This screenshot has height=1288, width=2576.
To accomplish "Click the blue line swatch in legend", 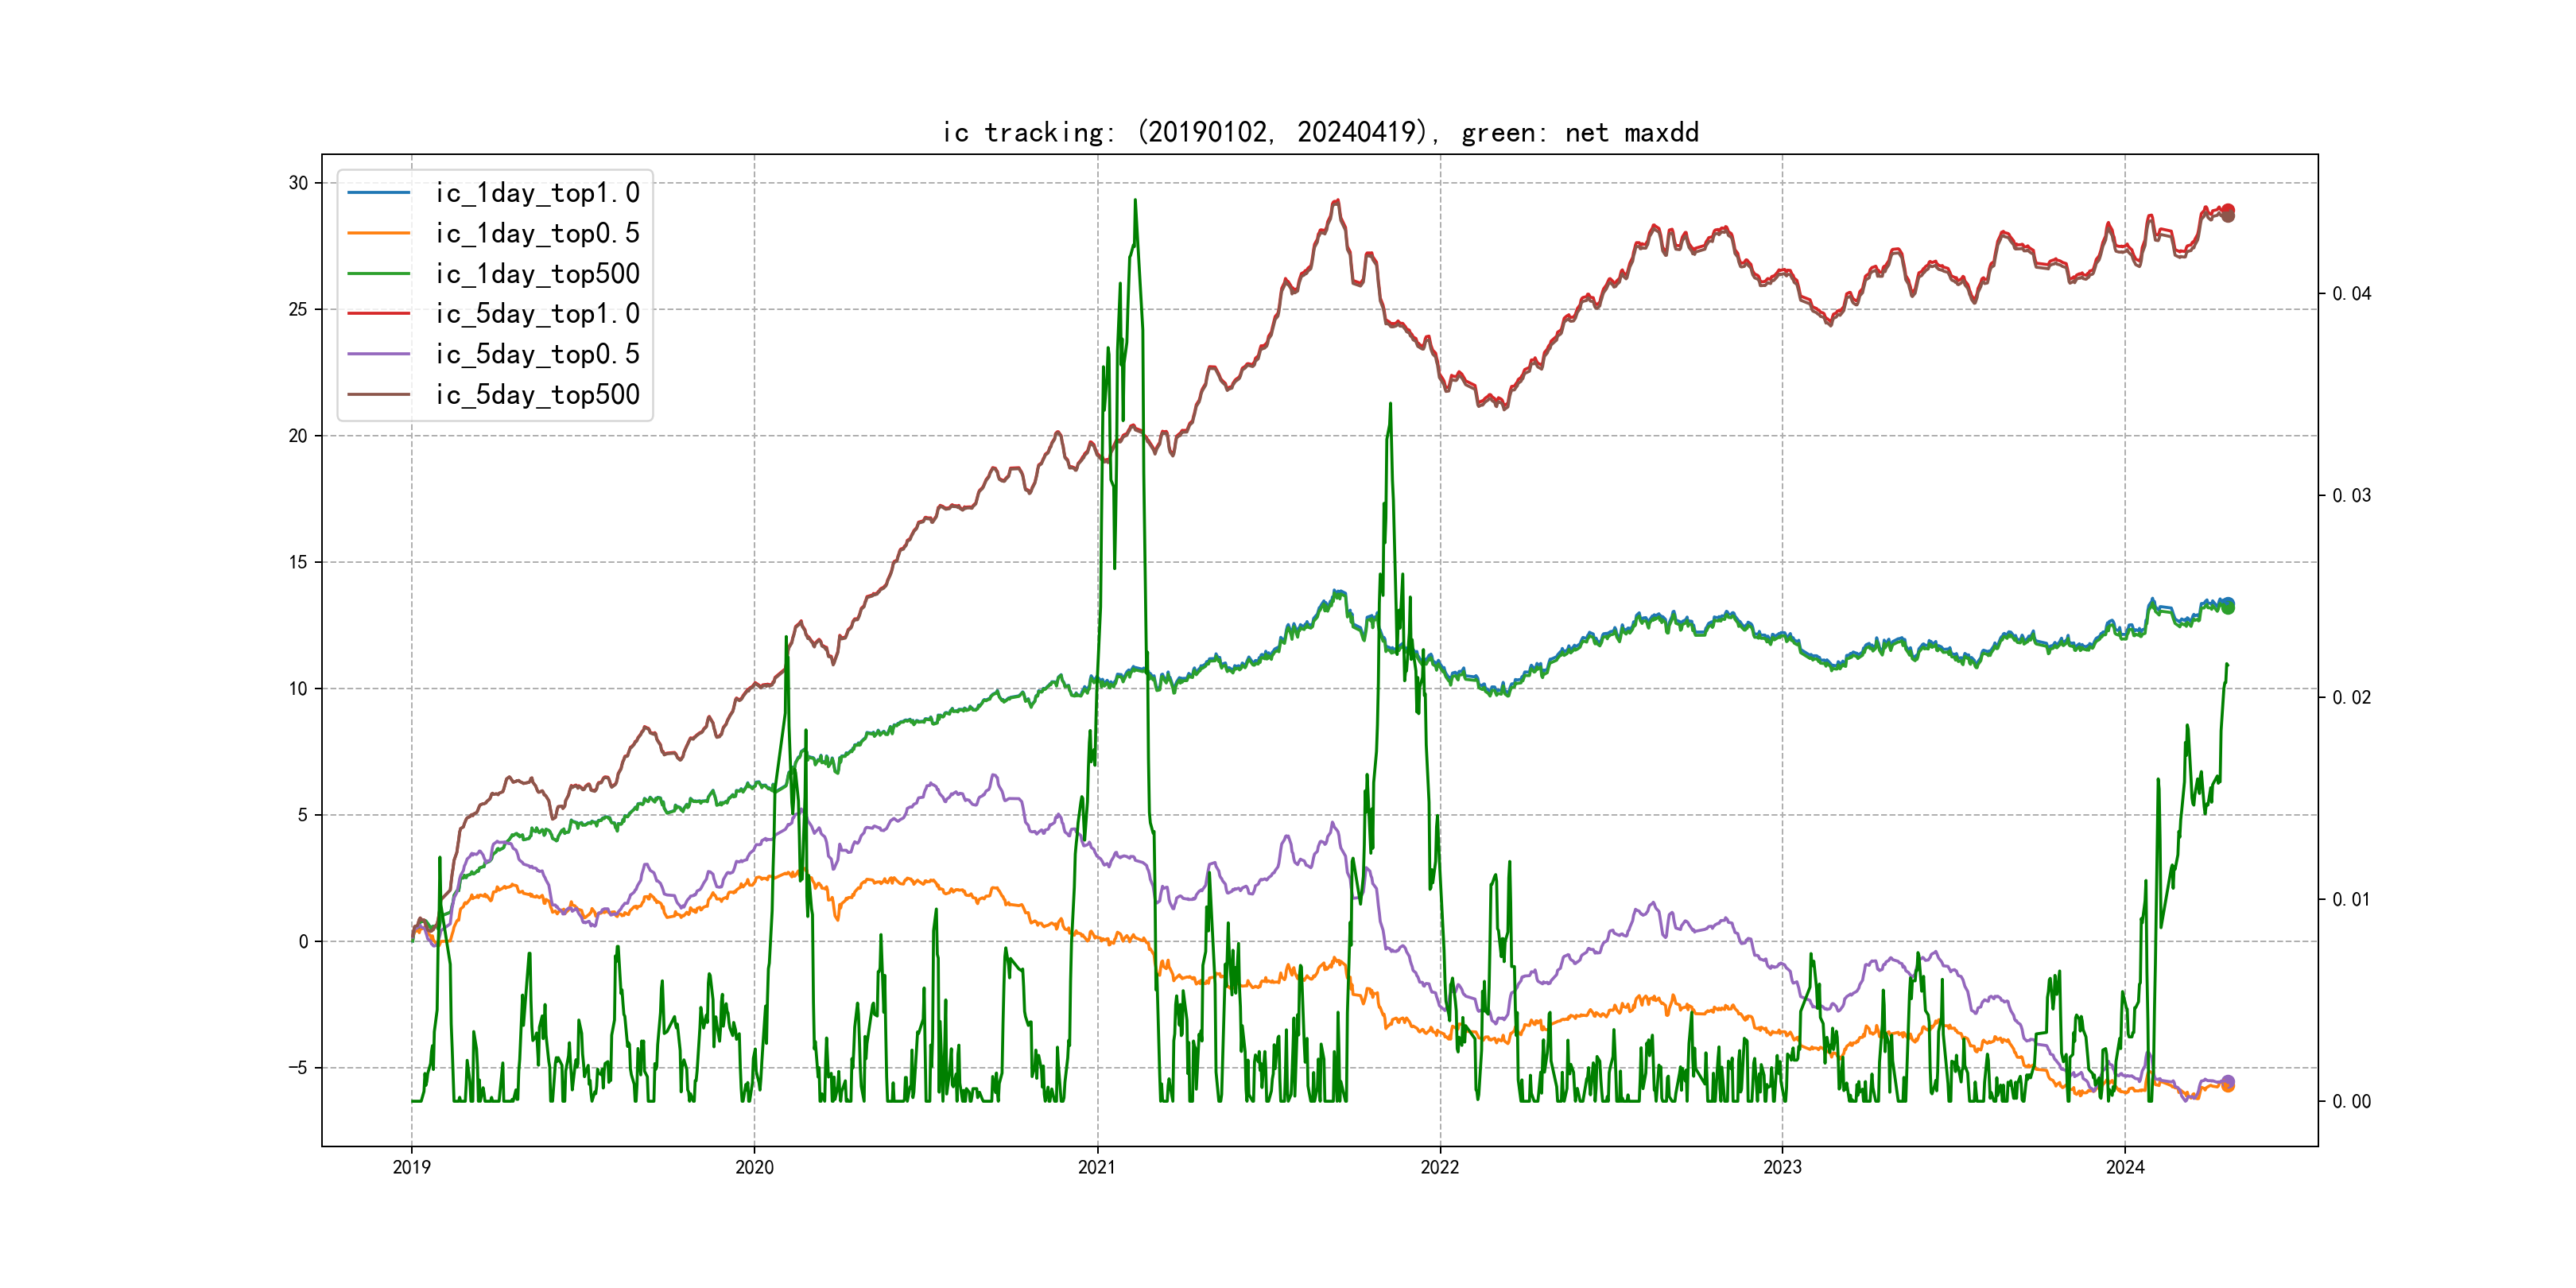I will [379, 193].
